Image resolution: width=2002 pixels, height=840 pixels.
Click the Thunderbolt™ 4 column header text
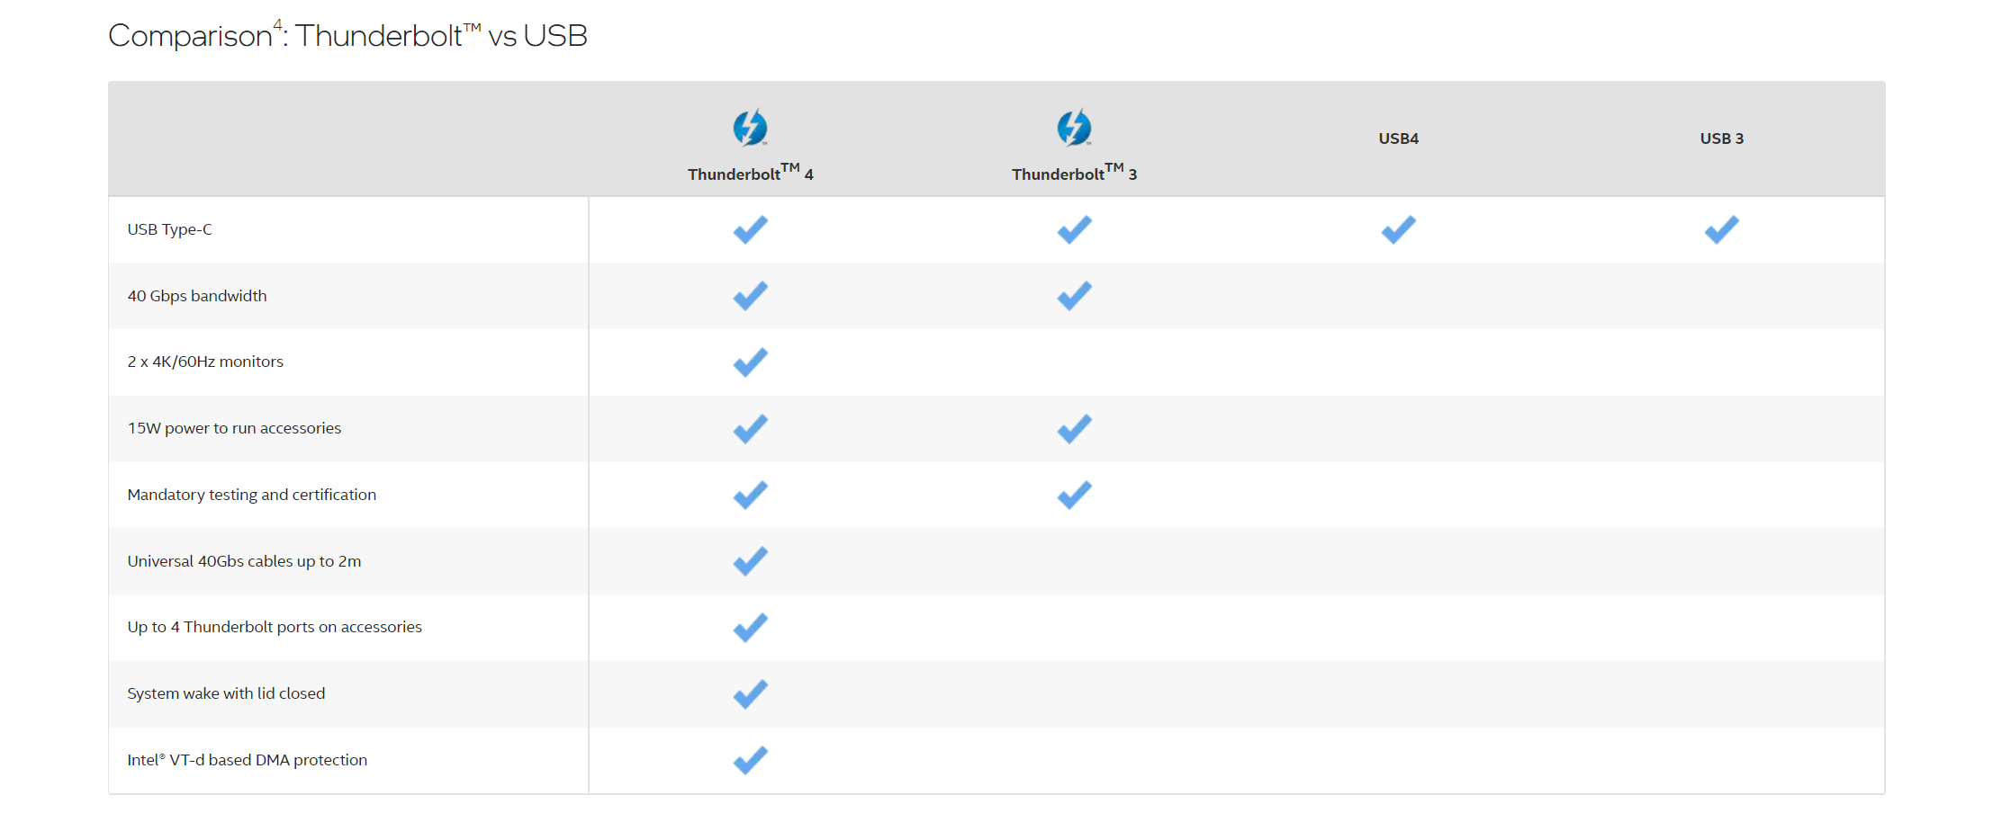(x=750, y=173)
